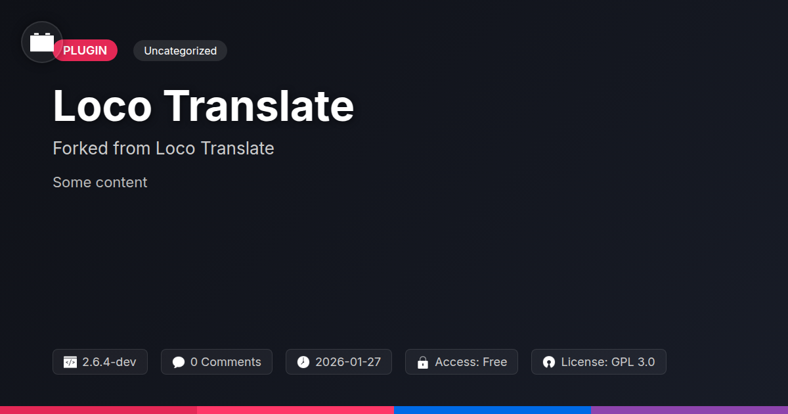788x414 pixels.
Task: Click the crimson color bar segment
Action: point(98,410)
